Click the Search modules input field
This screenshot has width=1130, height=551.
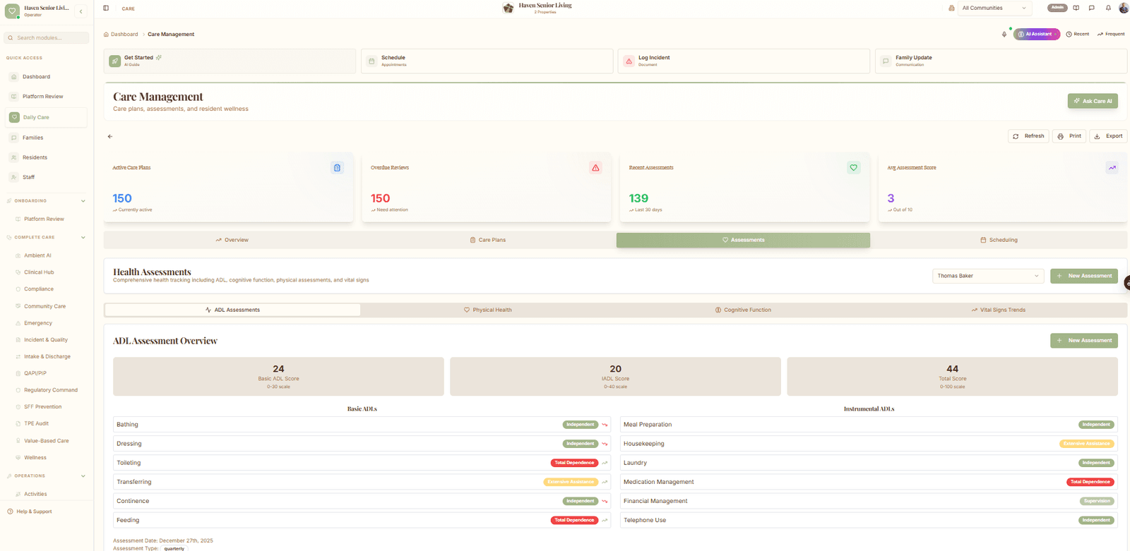[47, 37]
